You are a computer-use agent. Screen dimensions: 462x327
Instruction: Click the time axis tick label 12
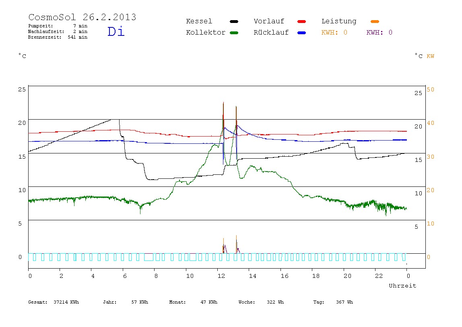coord(221,276)
